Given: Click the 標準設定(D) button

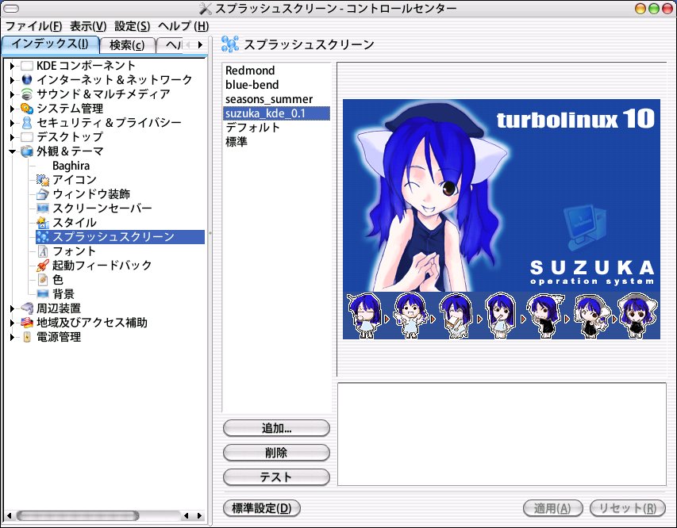Looking at the screenshot, I should [x=262, y=508].
